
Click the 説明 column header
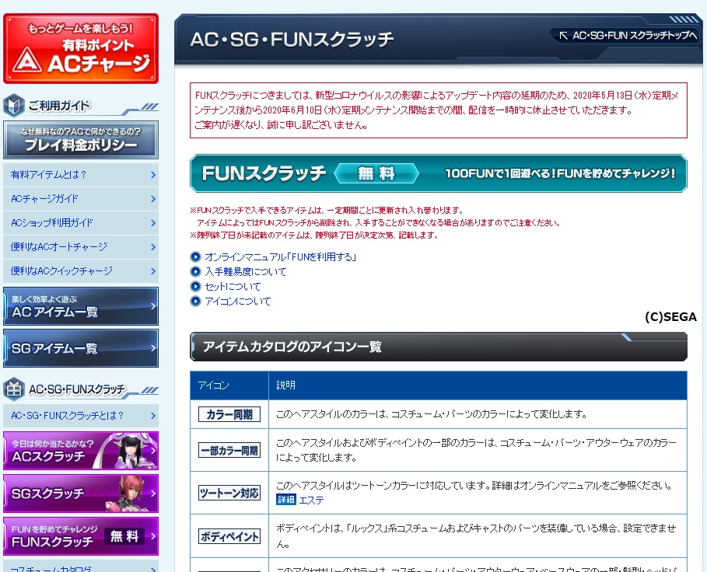tap(478, 385)
